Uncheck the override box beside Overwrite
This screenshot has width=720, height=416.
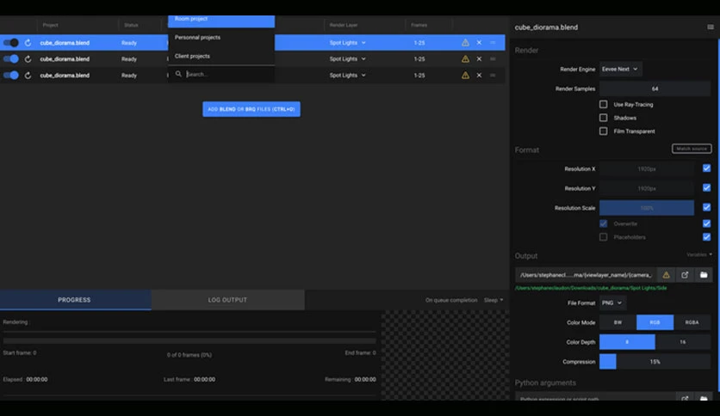707,223
